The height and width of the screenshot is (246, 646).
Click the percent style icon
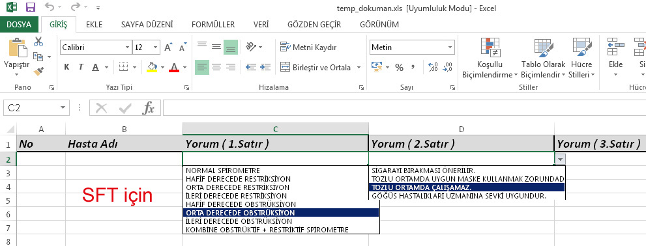tap(399, 68)
